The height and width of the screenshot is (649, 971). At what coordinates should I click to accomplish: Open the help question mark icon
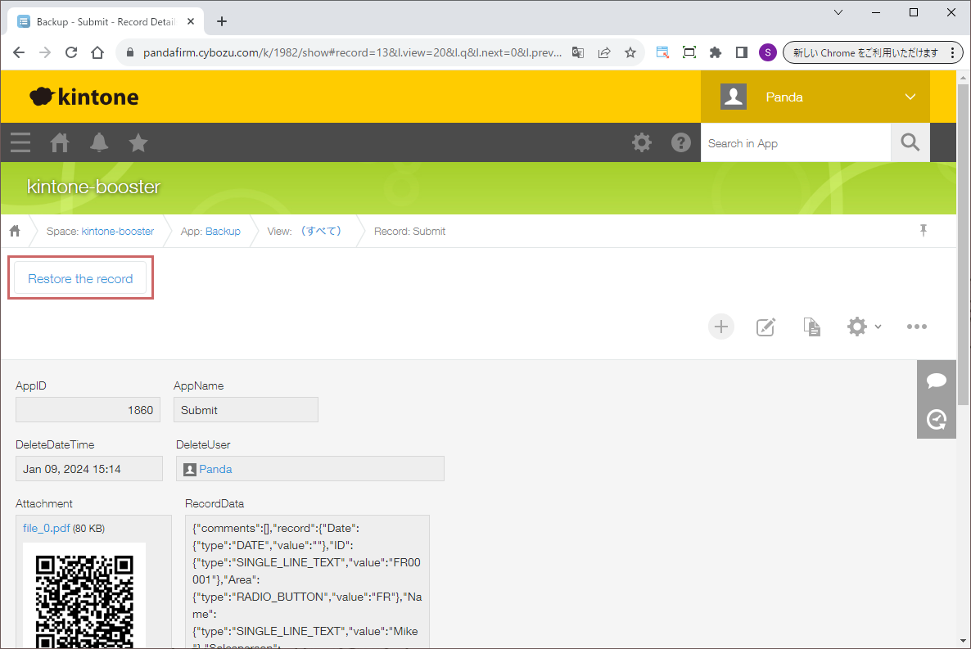(681, 143)
